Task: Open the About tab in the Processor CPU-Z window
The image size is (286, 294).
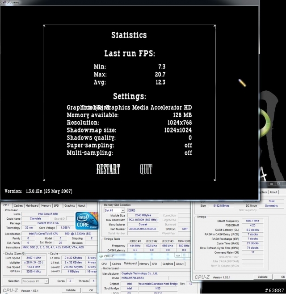Action: pos(81,205)
